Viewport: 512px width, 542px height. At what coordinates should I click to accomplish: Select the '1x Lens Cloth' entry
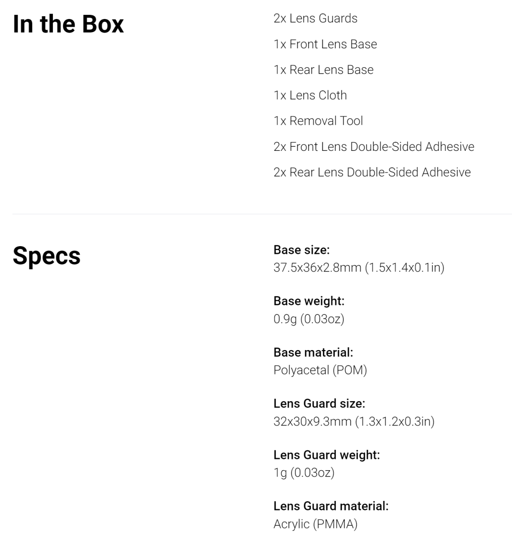[x=310, y=95]
